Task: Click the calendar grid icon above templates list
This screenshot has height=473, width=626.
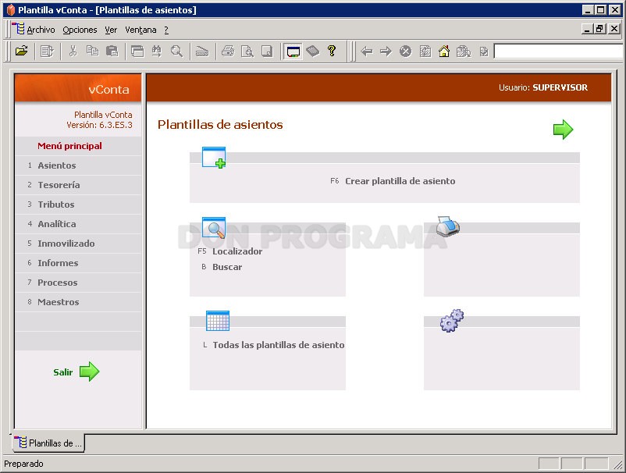Action: click(x=218, y=321)
